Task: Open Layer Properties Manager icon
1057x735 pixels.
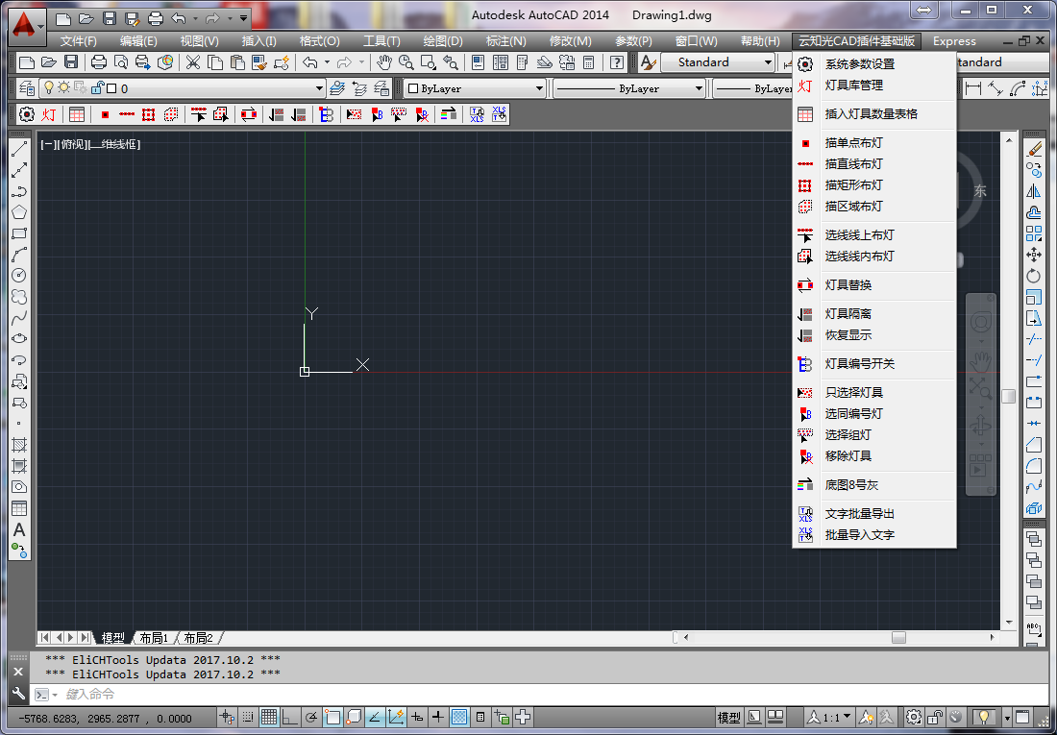Action: click(27, 88)
